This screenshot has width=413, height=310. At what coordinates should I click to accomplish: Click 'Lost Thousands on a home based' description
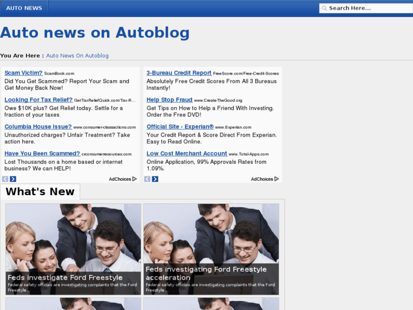click(x=64, y=165)
